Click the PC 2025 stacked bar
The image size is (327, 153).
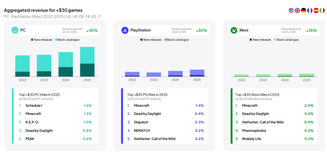(x=87, y=62)
